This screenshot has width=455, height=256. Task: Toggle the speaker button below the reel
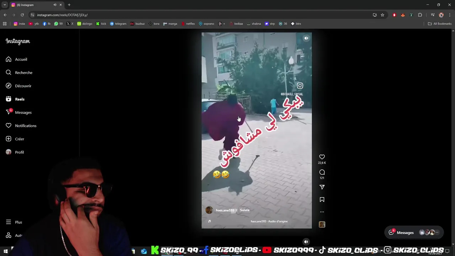coord(306,242)
